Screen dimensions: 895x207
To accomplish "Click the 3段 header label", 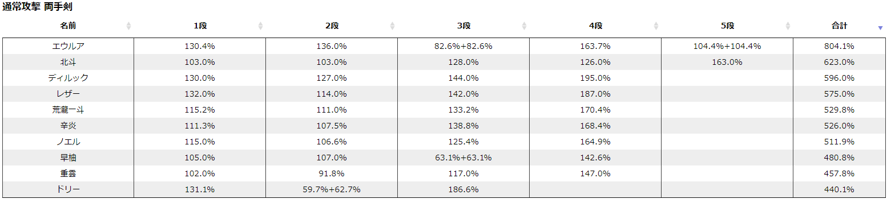I will 463,26.
